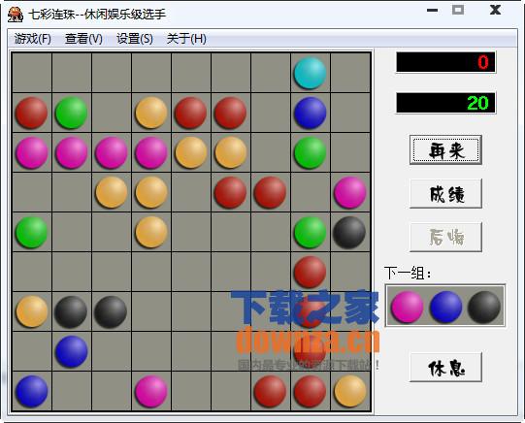Click the blue ball in the 下一组 preview
The height and width of the screenshot is (423, 525).
[x=445, y=307]
